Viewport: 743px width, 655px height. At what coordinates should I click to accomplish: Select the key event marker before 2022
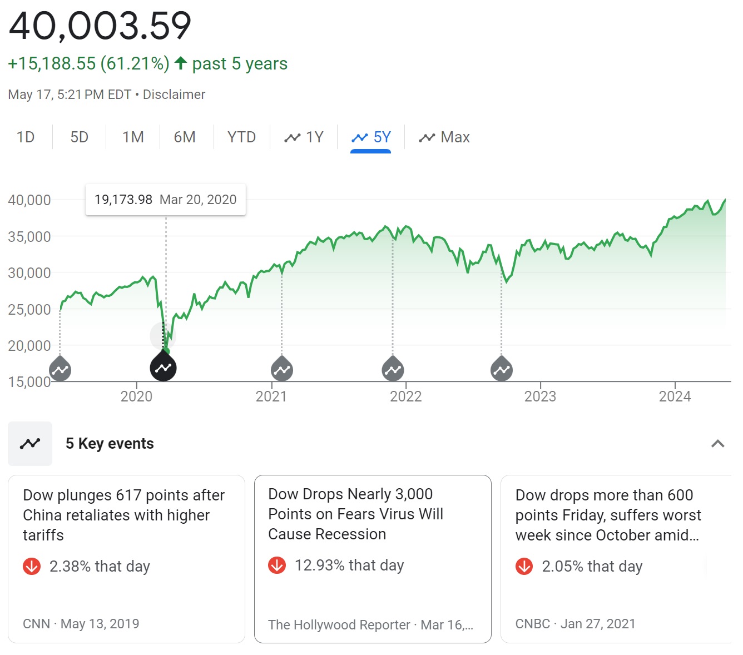coord(393,369)
